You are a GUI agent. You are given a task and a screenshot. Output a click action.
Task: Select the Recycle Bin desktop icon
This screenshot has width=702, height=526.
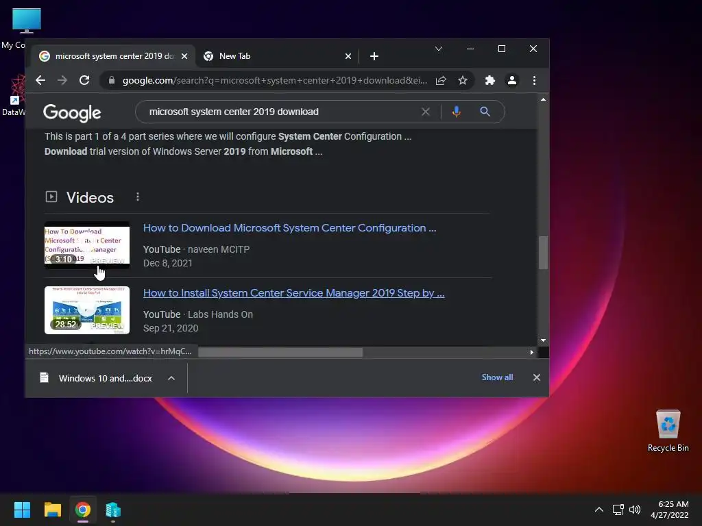(x=668, y=431)
